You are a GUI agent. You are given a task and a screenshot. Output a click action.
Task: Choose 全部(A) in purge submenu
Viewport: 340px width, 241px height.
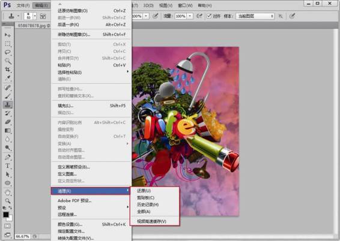[x=155, y=212]
